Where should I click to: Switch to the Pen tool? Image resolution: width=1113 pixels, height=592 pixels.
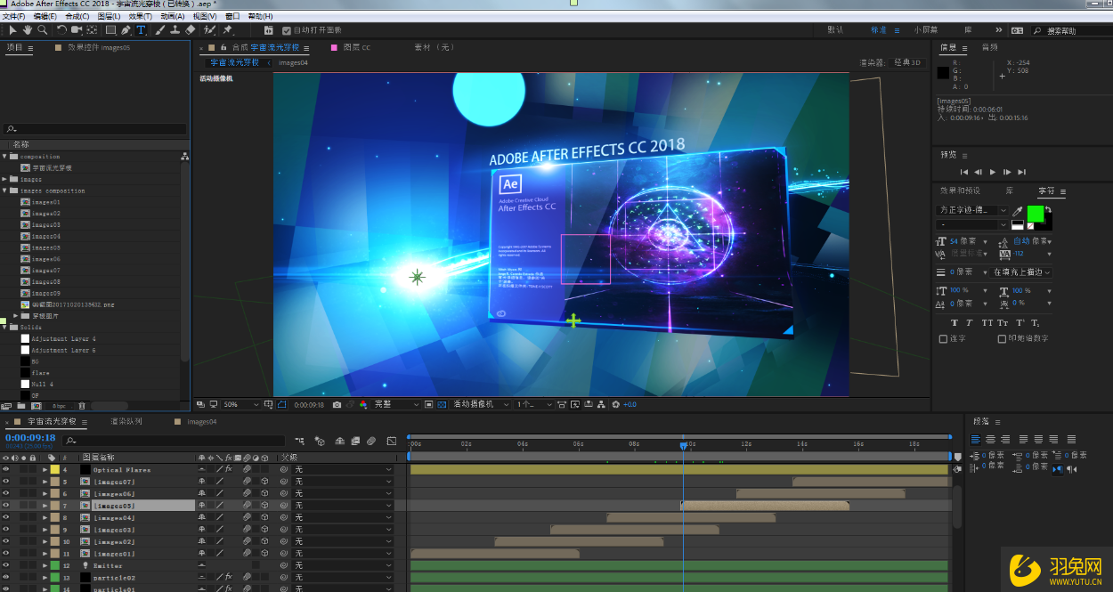click(126, 29)
